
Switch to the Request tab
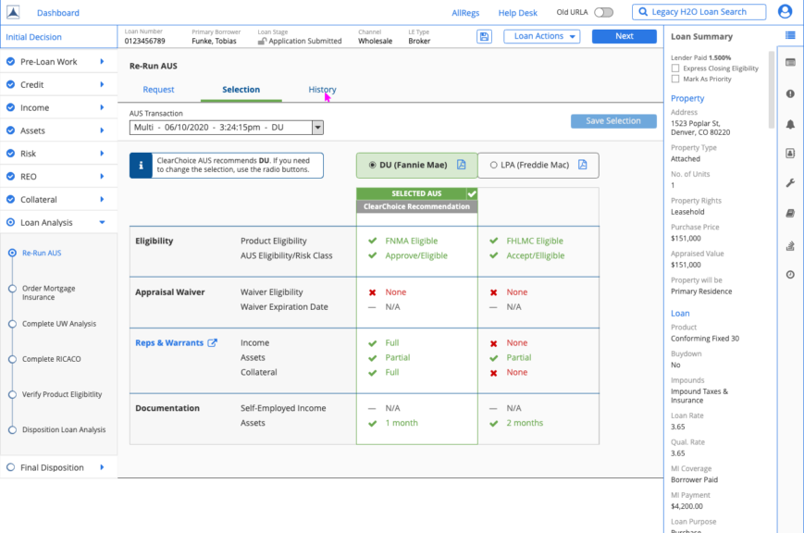[158, 90]
